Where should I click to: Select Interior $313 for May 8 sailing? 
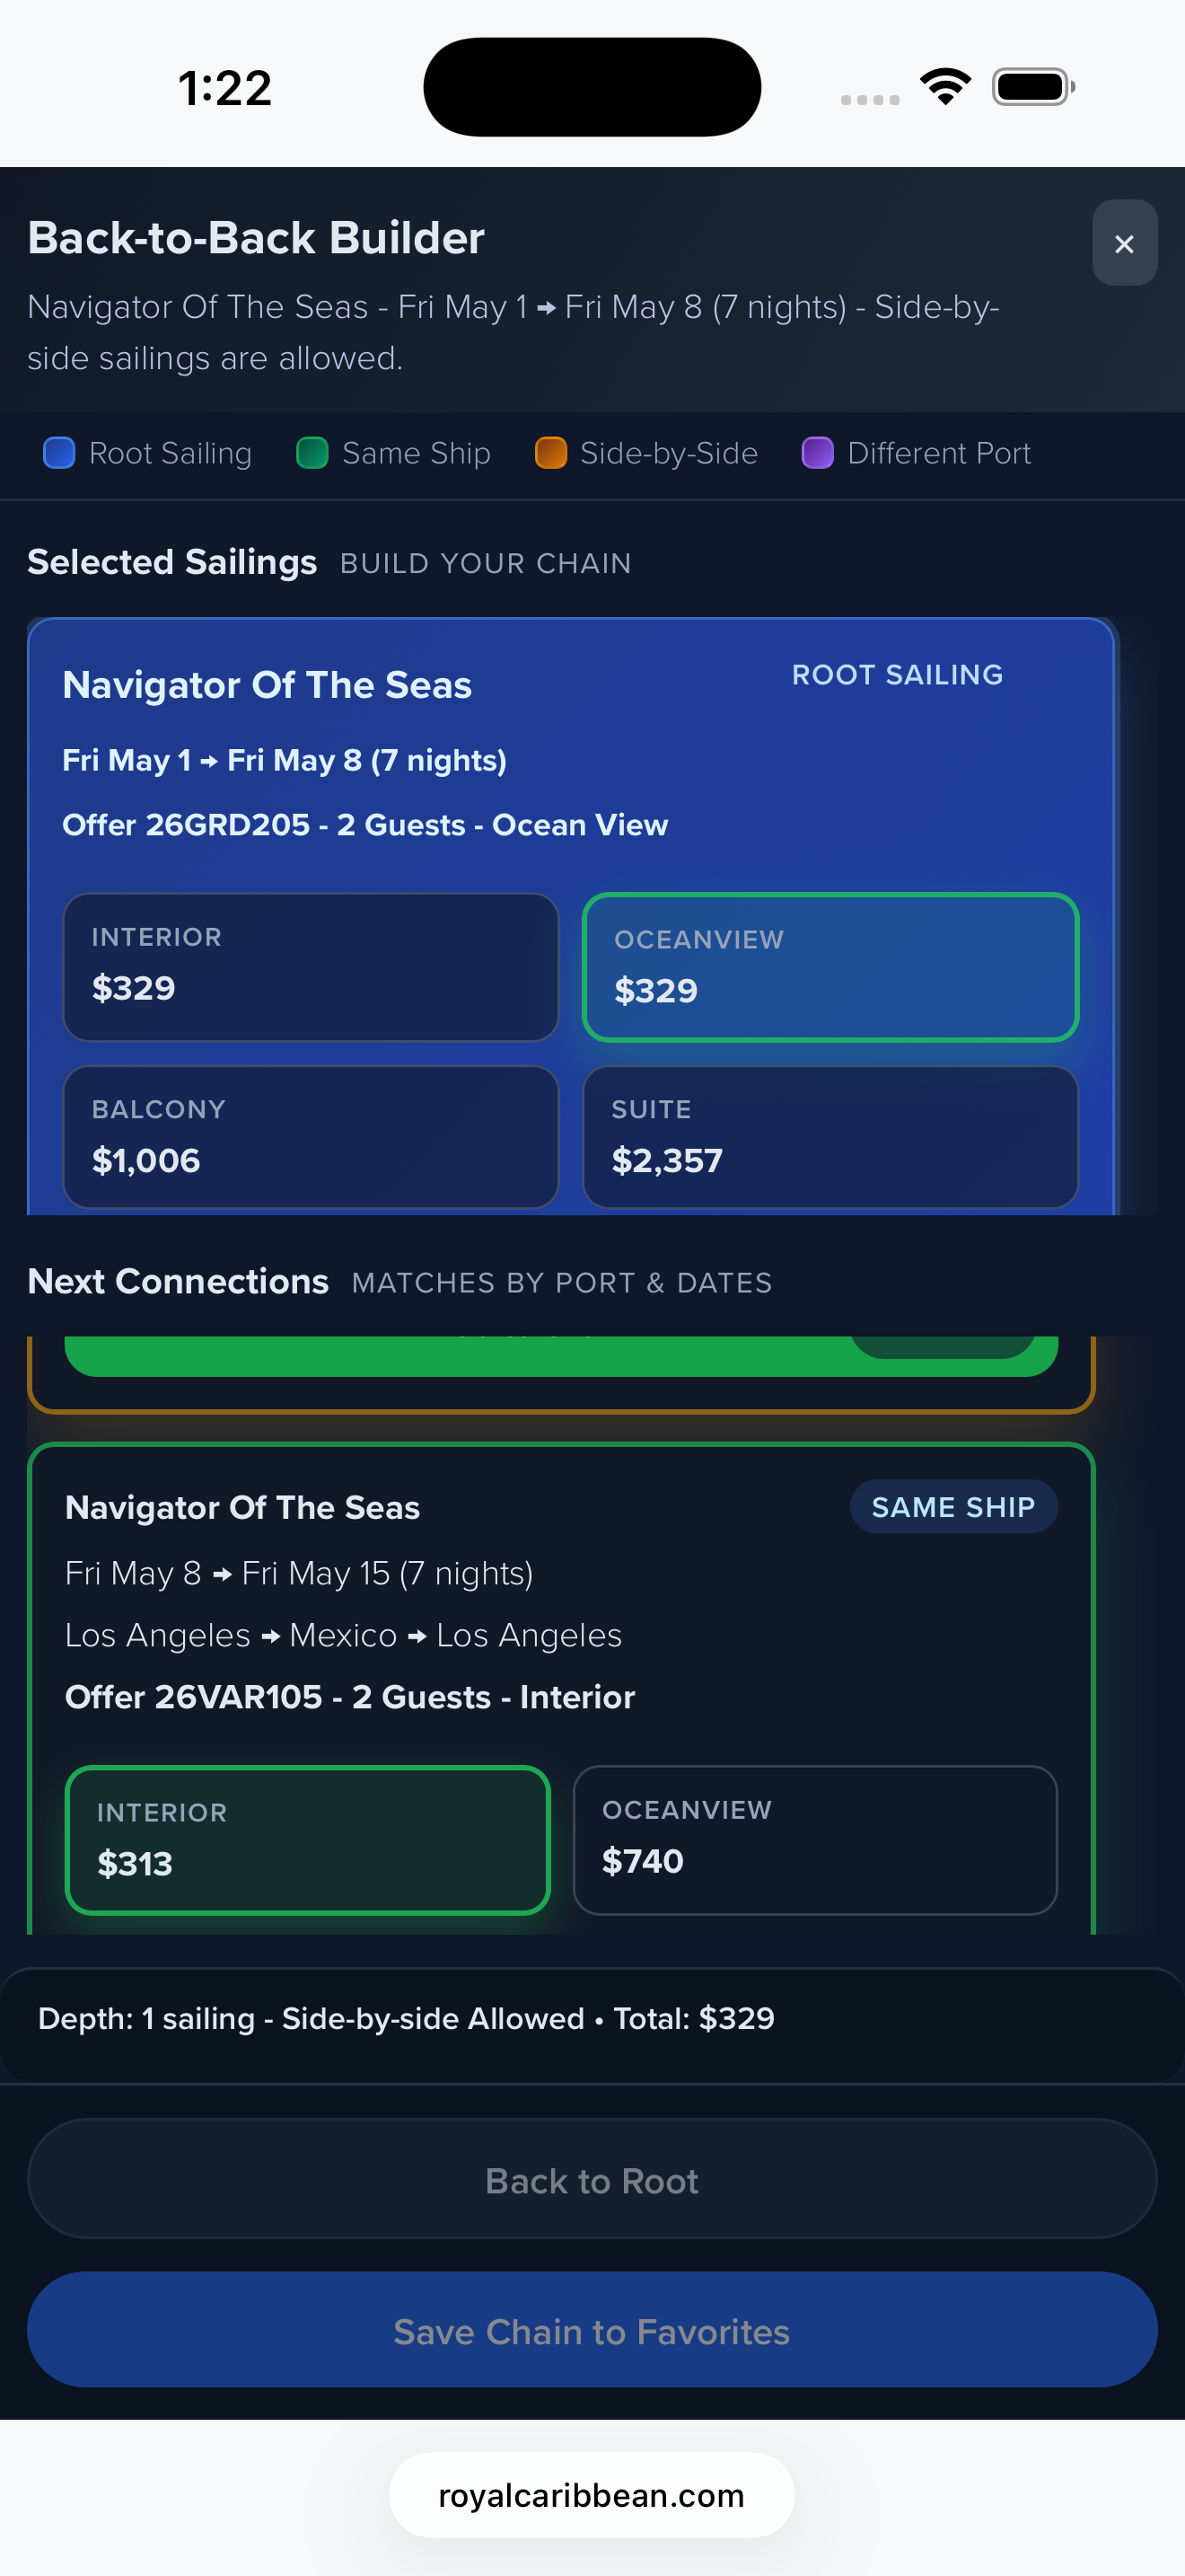[308, 1840]
